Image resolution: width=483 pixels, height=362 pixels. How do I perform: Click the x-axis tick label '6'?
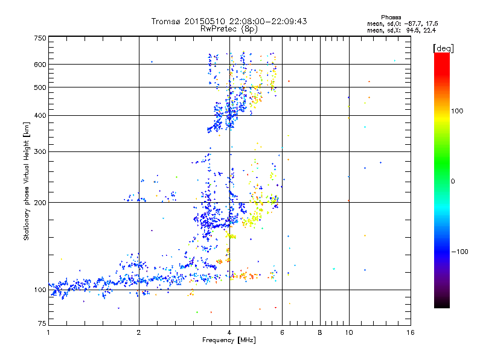(282, 332)
